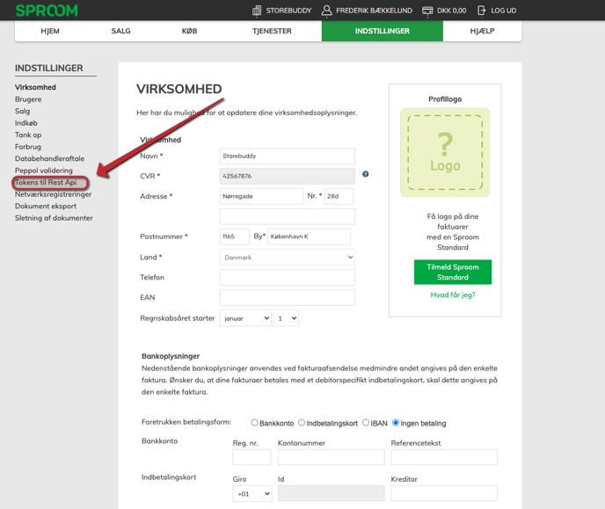Open the HJÆLP tab
Screen dimensions: 605x509
tap(482, 31)
